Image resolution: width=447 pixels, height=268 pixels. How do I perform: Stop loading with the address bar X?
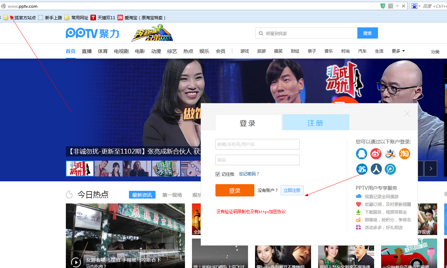404,6
